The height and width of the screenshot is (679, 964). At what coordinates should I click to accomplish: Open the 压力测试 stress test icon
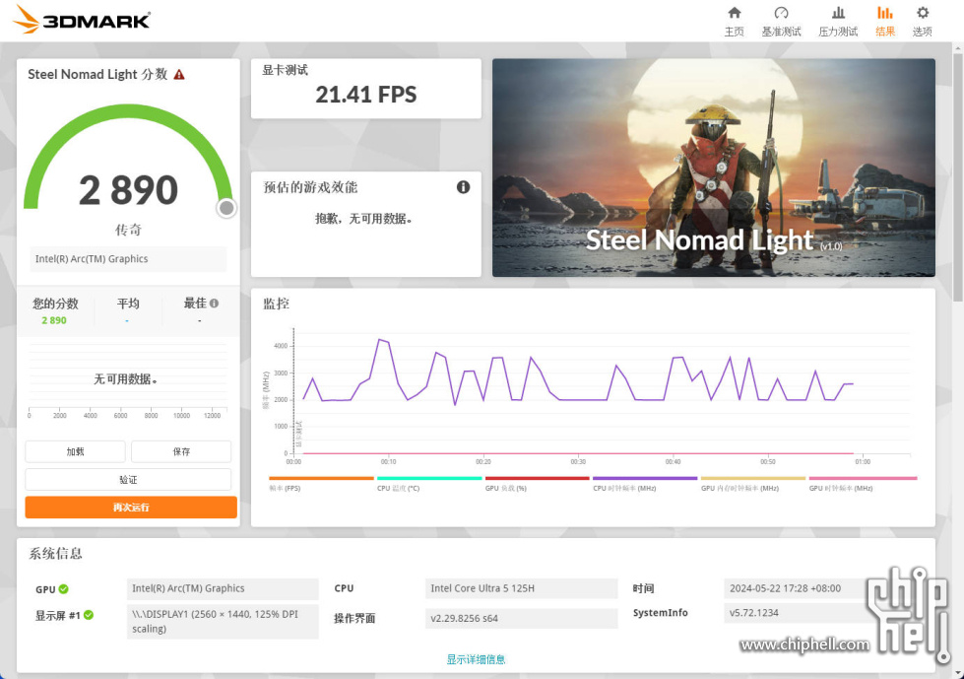[x=838, y=13]
